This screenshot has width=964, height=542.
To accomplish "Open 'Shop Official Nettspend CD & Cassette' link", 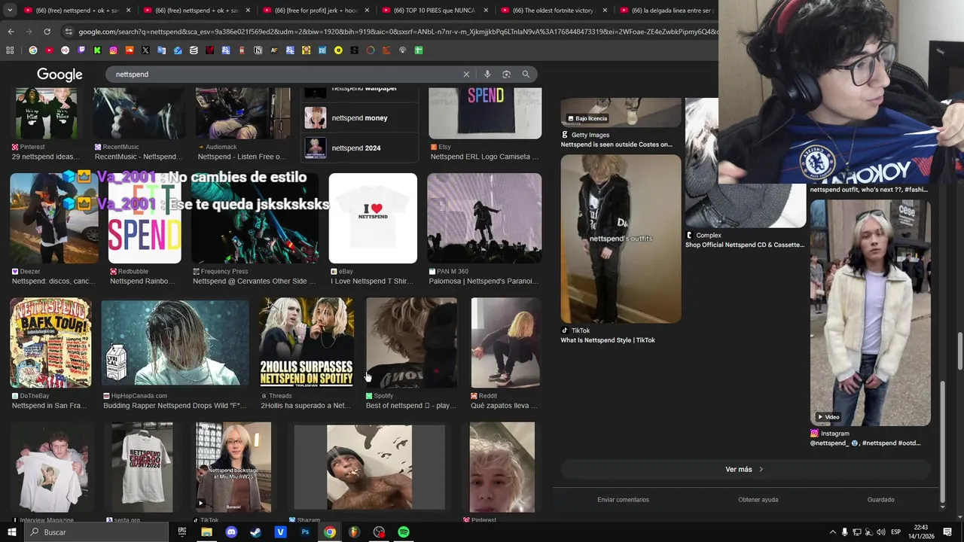I will pos(745,245).
